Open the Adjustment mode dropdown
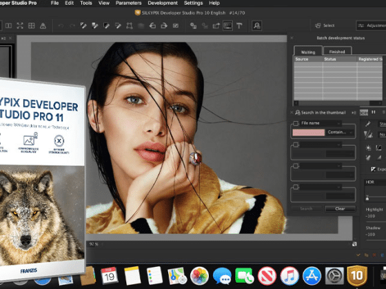 pyautogui.click(x=372, y=25)
